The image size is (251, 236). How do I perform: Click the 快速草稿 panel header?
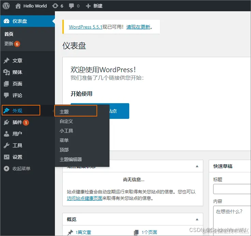[230, 166]
